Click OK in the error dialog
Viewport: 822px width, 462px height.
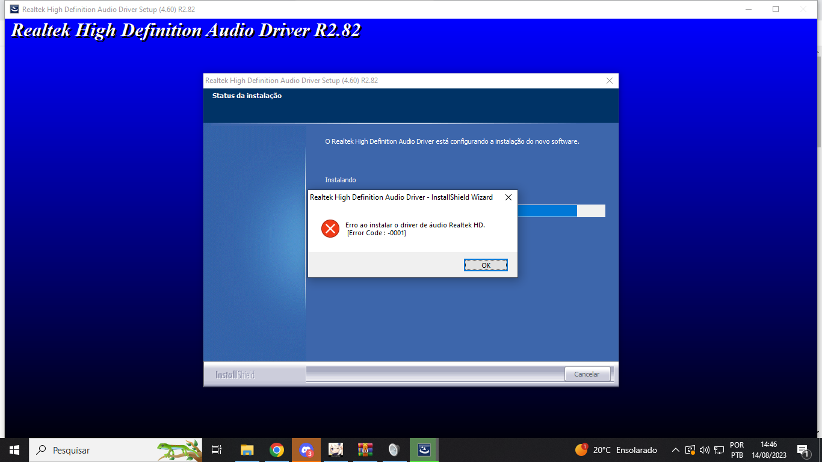click(486, 265)
